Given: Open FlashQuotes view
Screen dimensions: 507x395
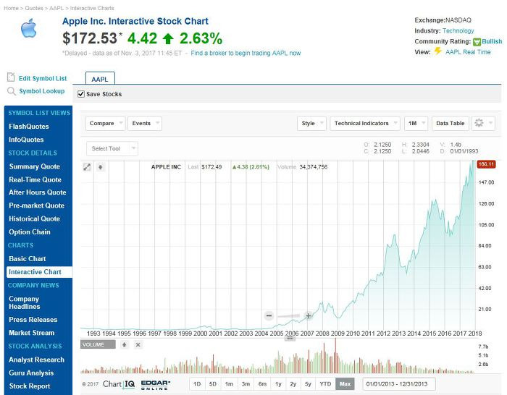Looking at the screenshot, I should pyautogui.click(x=29, y=127).
